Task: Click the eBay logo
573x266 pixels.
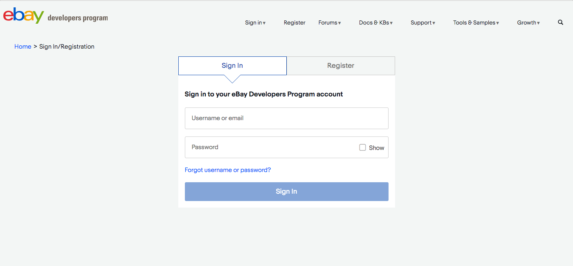Action: [x=23, y=16]
